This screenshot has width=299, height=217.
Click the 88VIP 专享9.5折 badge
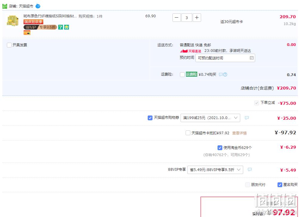40,27
